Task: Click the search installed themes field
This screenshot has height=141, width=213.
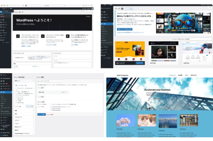Action: [201, 39]
